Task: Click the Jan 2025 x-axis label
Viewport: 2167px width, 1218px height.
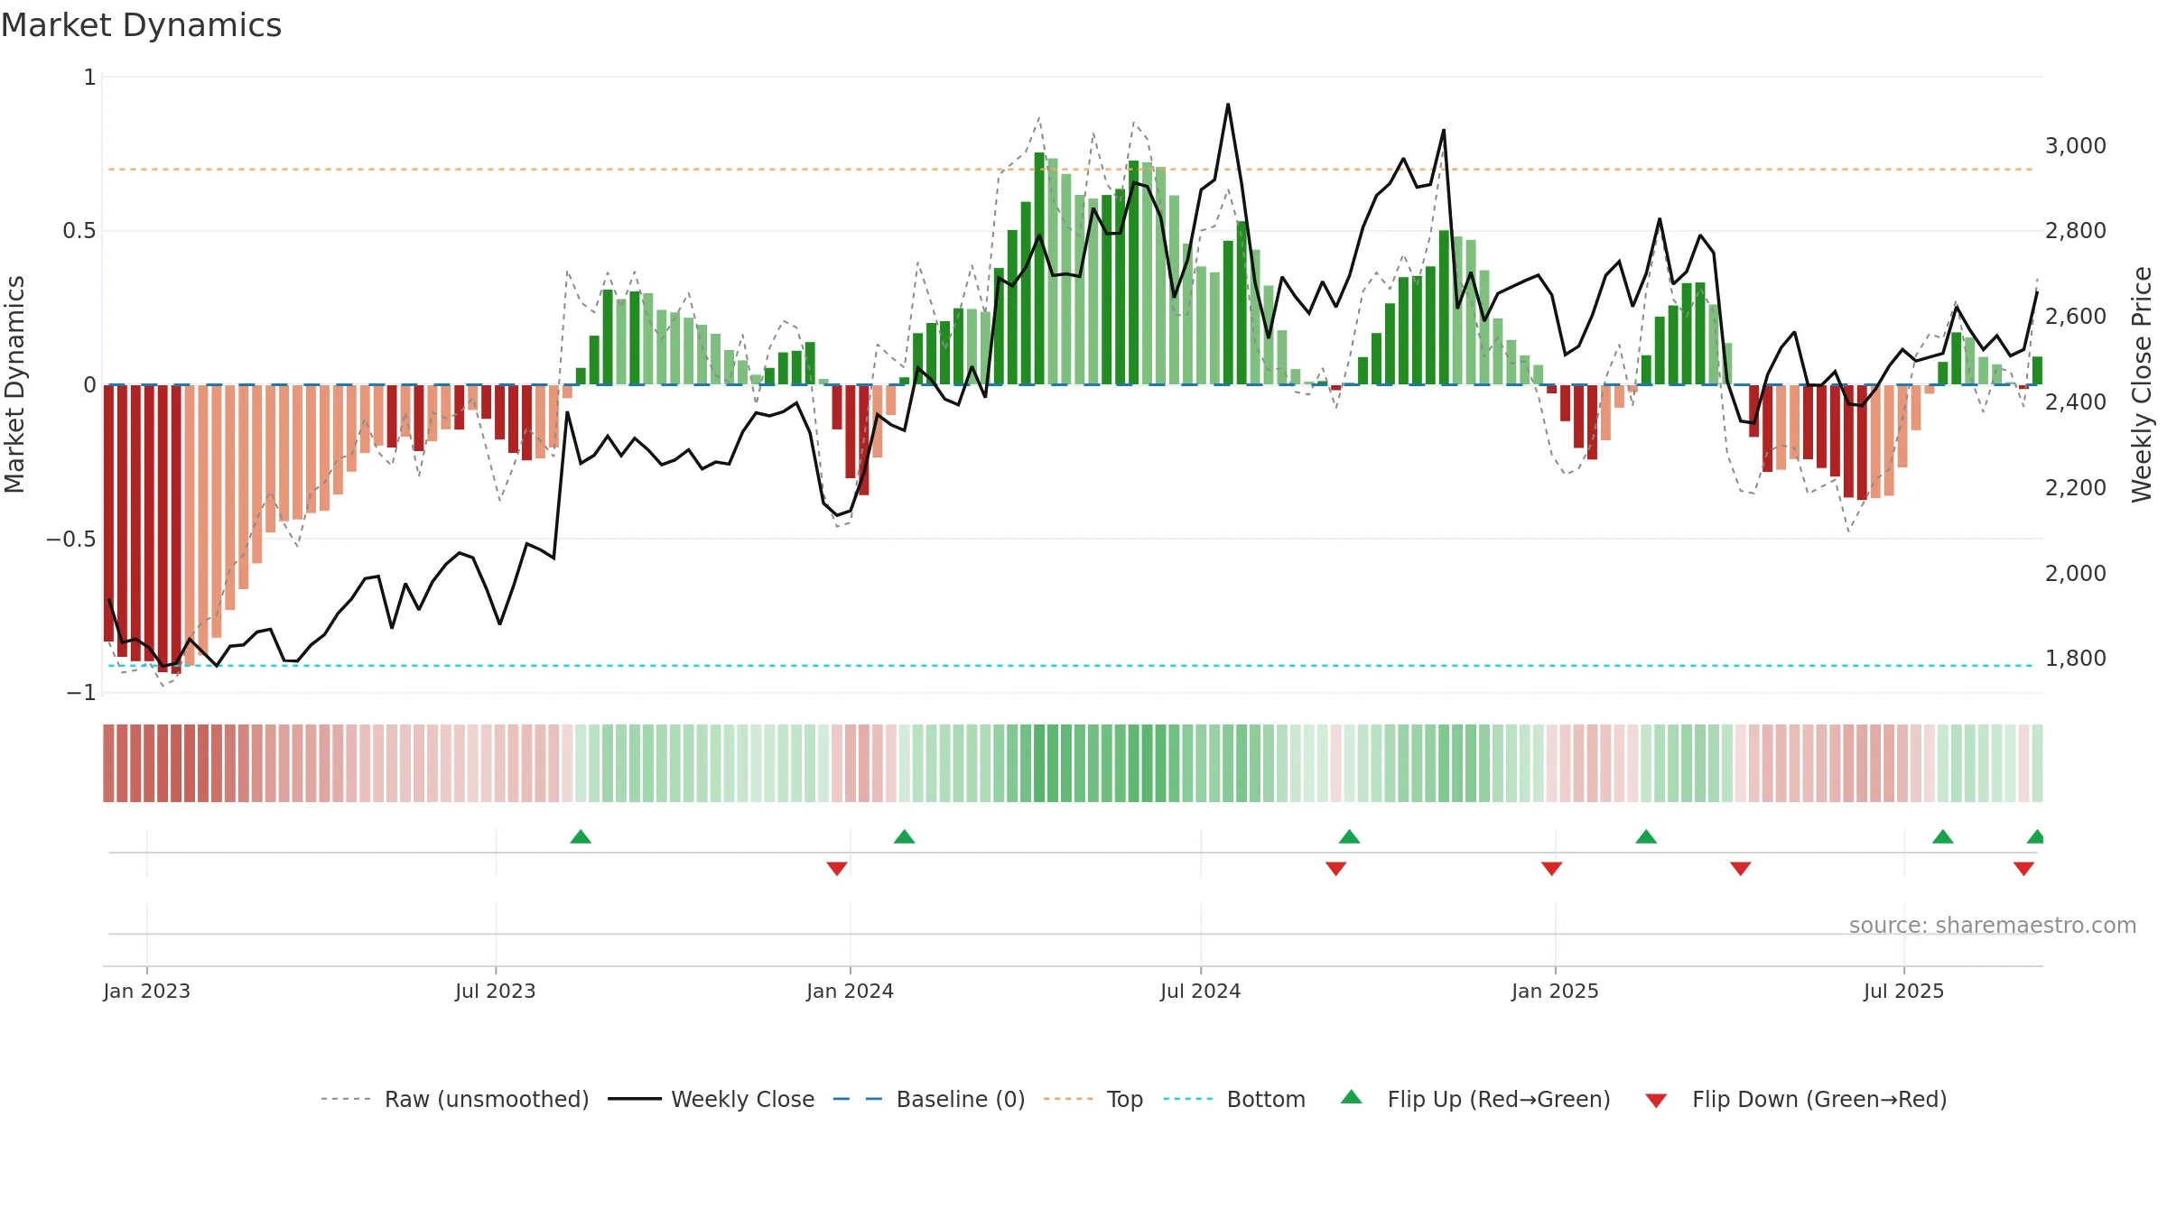Action: click(x=1555, y=991)
